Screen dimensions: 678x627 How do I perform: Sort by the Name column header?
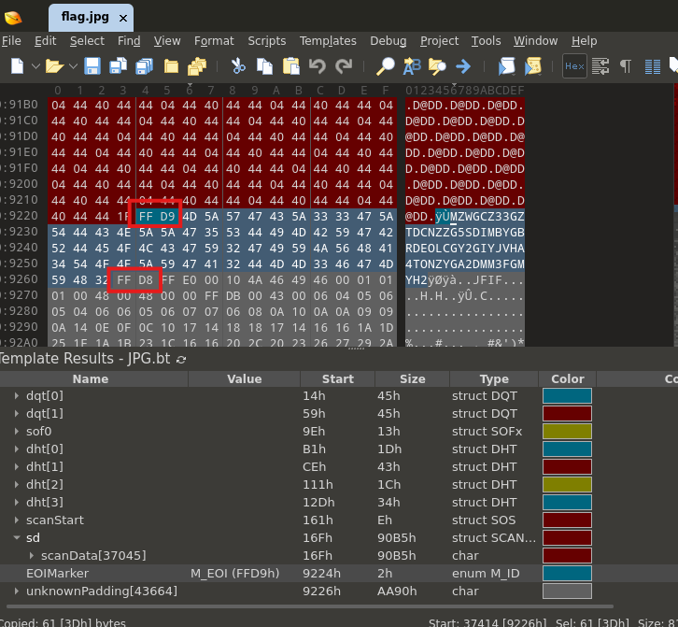pos(91,379)
